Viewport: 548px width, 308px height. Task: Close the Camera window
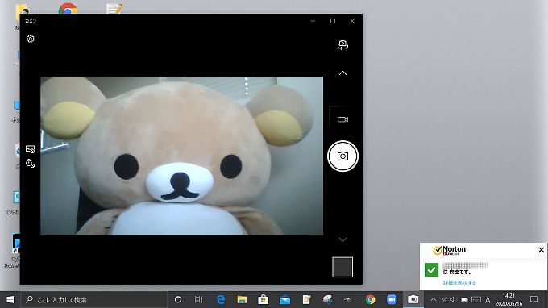point(352,21)
